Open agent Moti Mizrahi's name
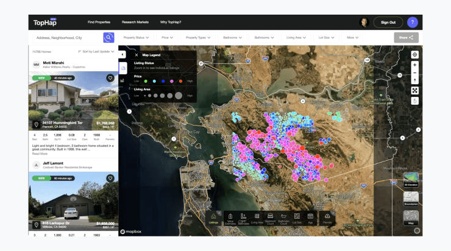 point(54,63)
